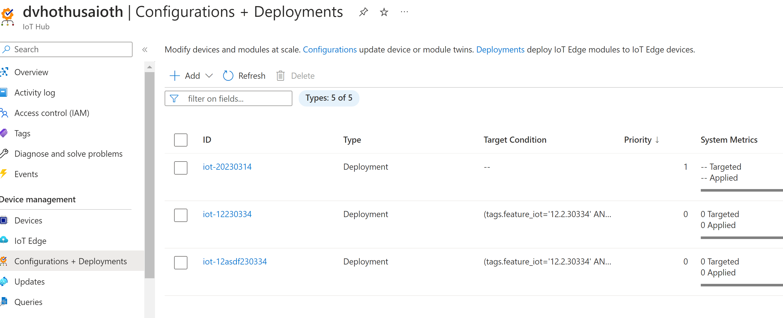Viewport: 783px width, 318px height.
Task: Click the favorite star next to page title
Action: (384, 12)
